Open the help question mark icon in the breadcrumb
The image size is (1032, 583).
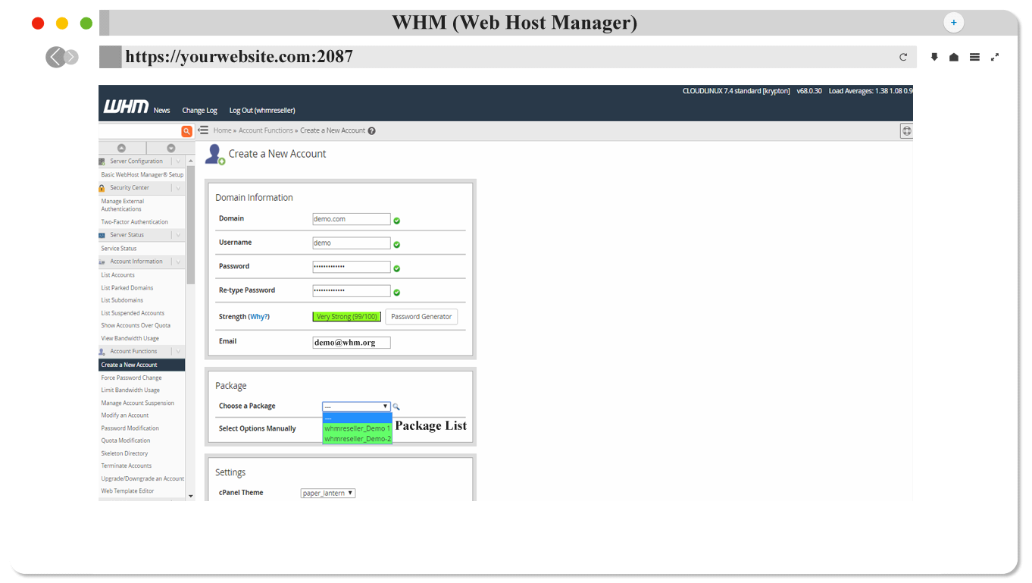371,130
